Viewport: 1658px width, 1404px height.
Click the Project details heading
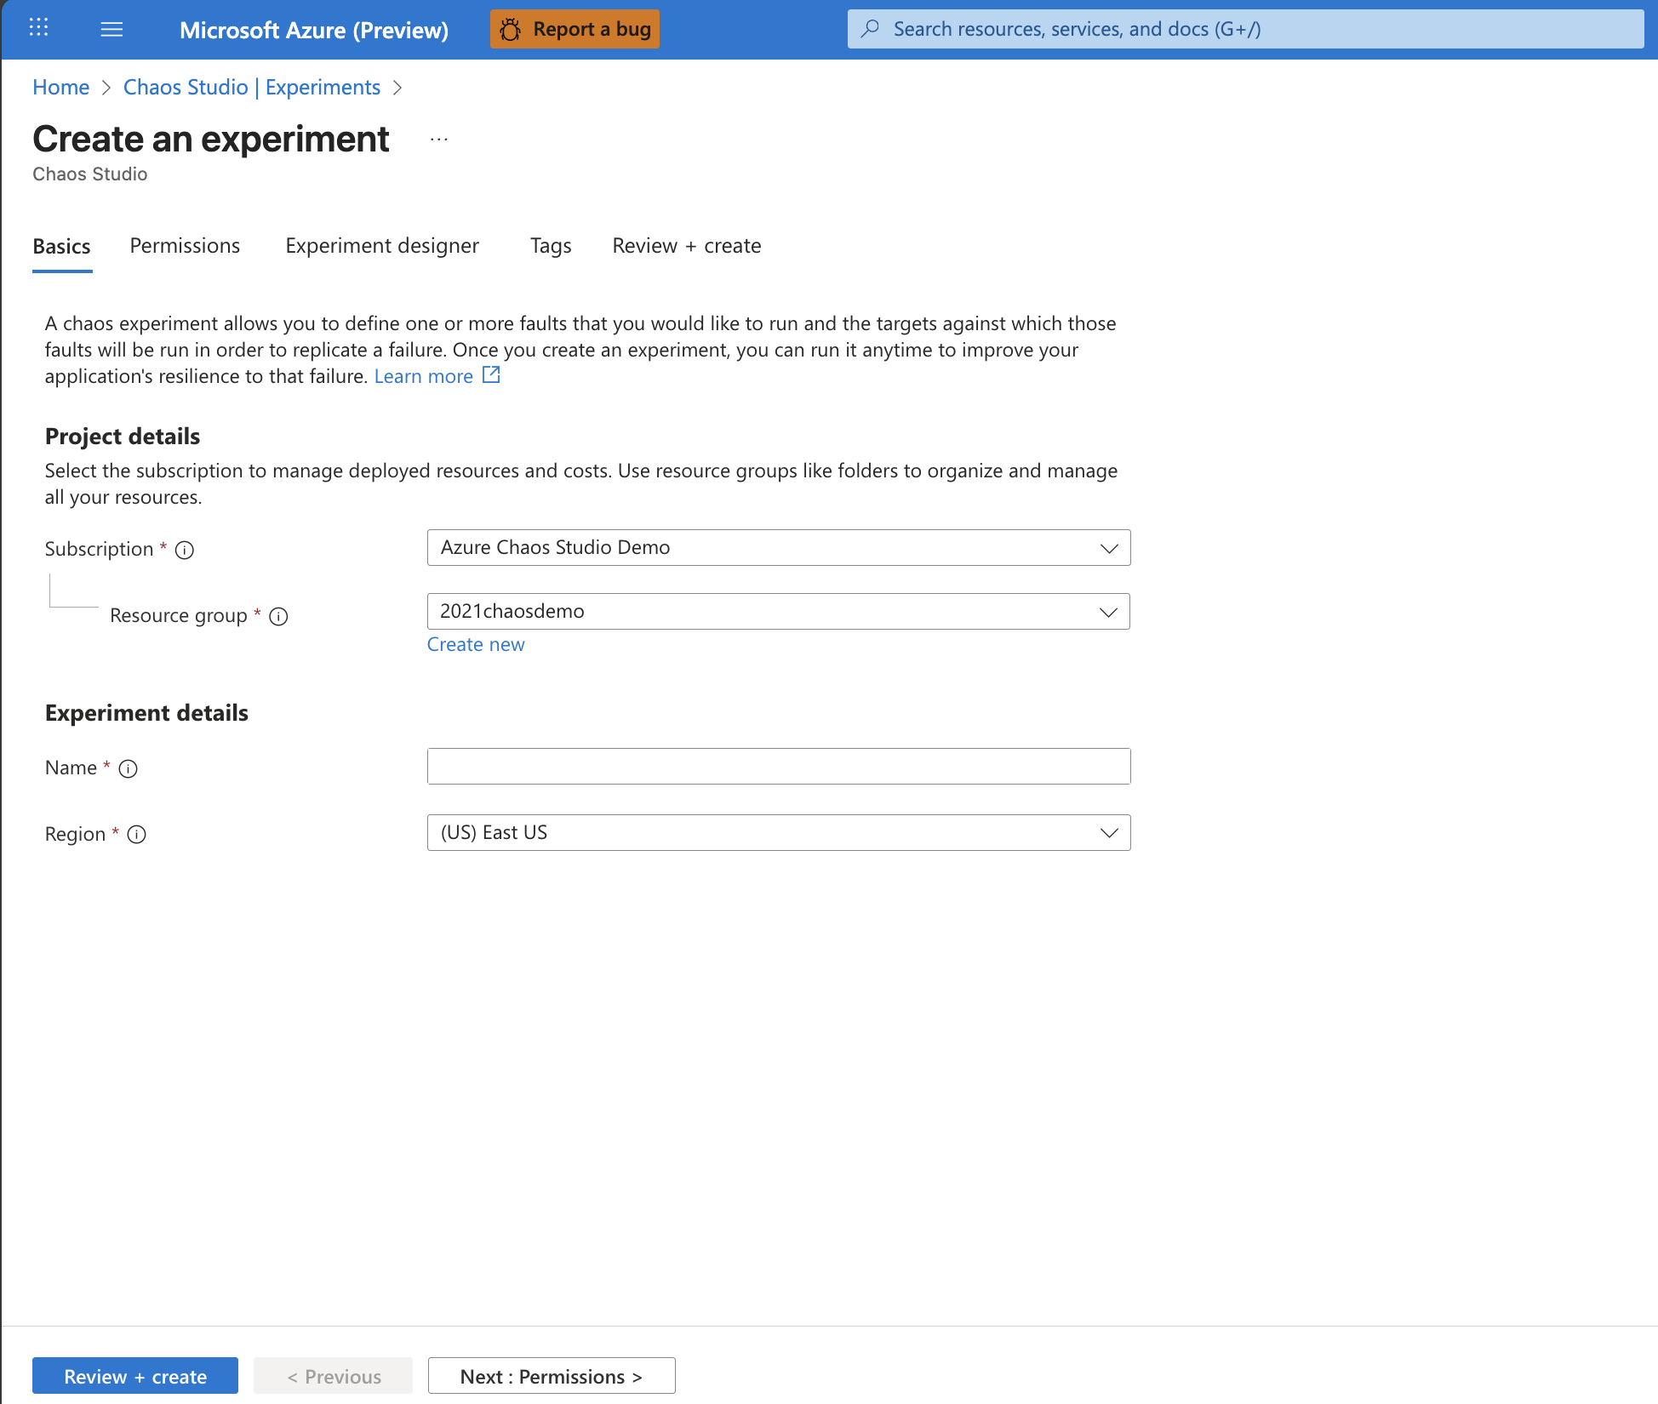point(123,437)
